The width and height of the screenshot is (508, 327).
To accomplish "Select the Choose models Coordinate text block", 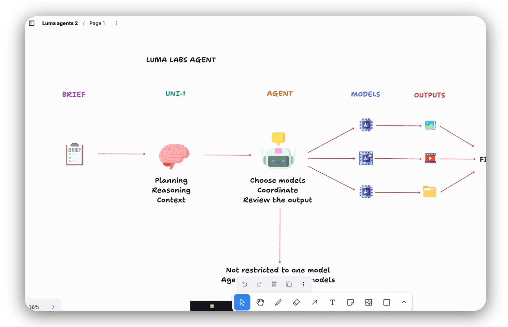I will point(278,190).
